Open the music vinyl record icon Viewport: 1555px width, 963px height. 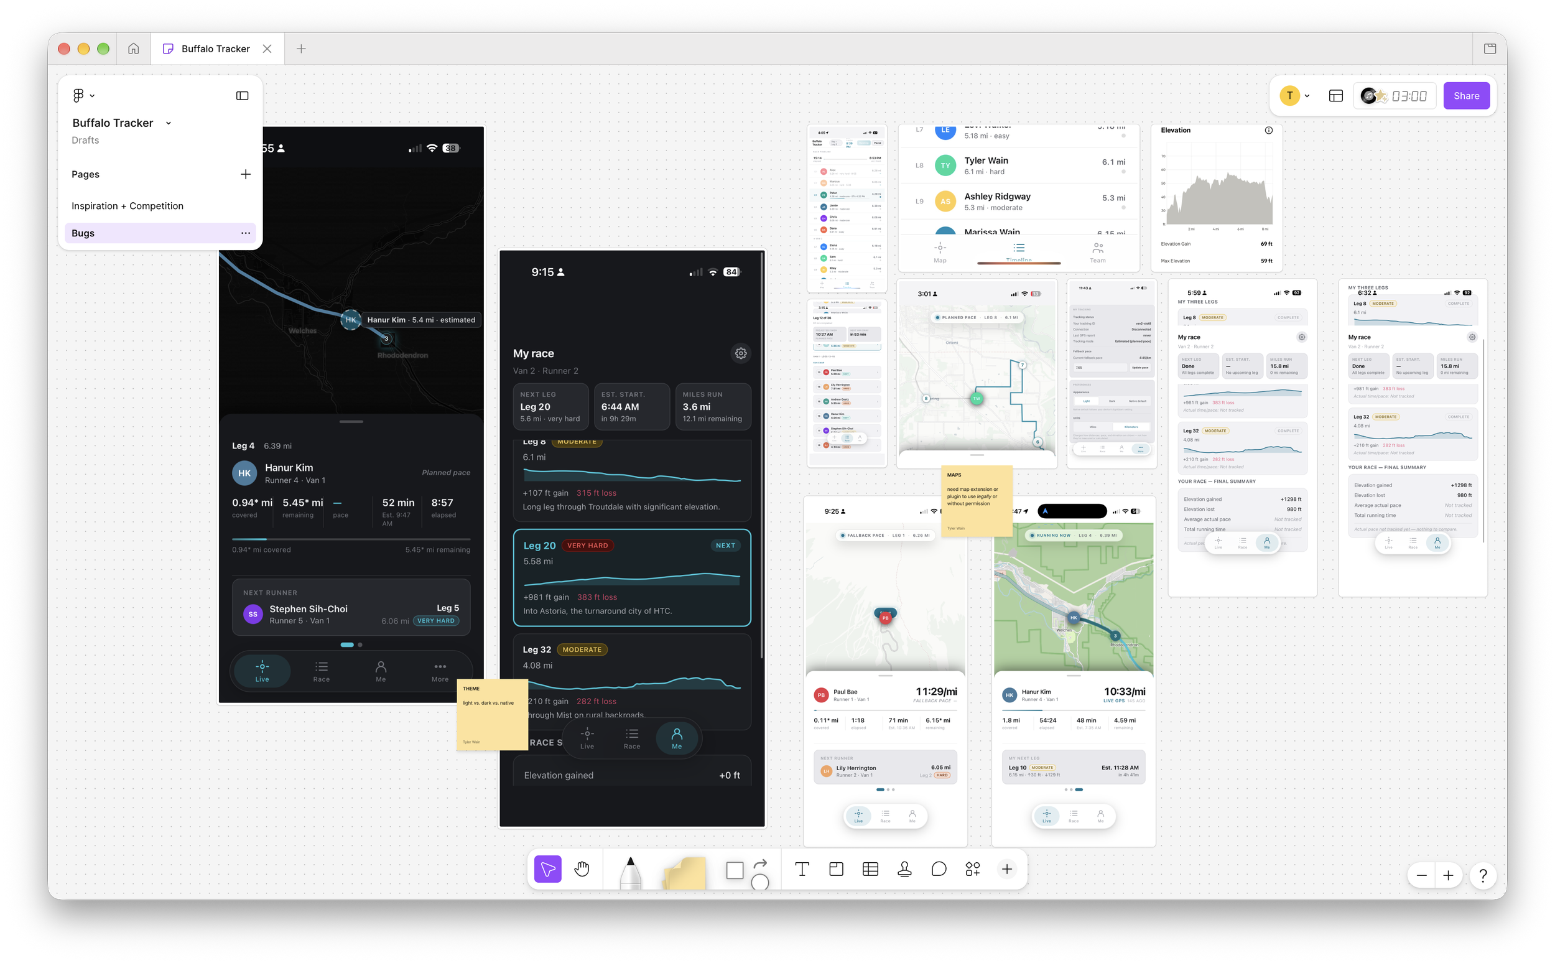1368,96
